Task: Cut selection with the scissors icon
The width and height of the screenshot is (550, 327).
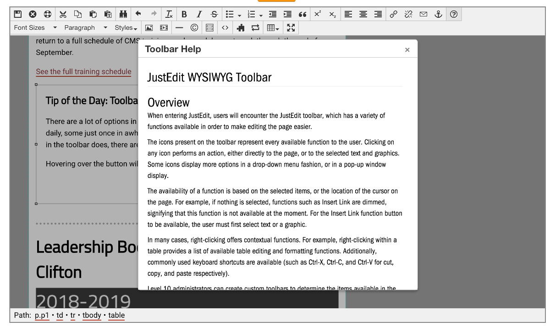Action: pos(63,15)
